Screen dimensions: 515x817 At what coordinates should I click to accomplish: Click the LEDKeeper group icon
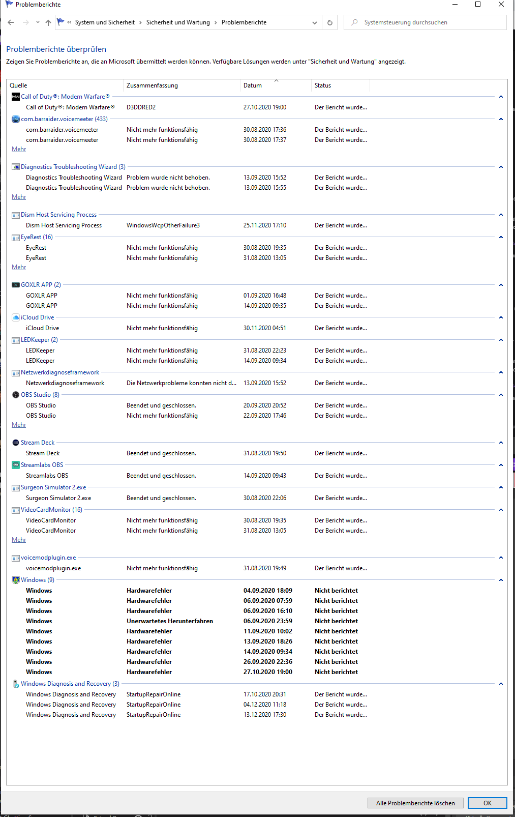tap(16, 340)
